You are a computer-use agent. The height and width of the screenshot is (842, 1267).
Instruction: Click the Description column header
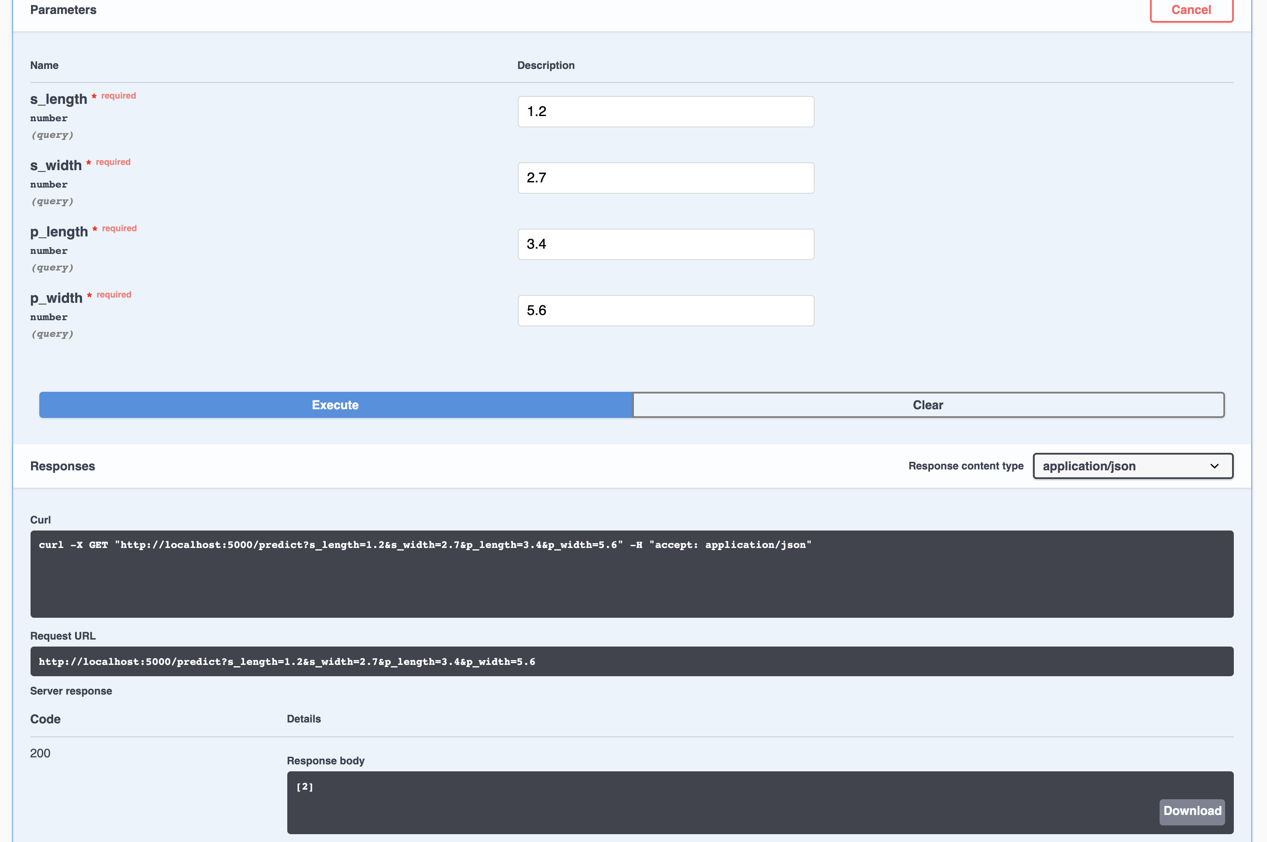545,65
